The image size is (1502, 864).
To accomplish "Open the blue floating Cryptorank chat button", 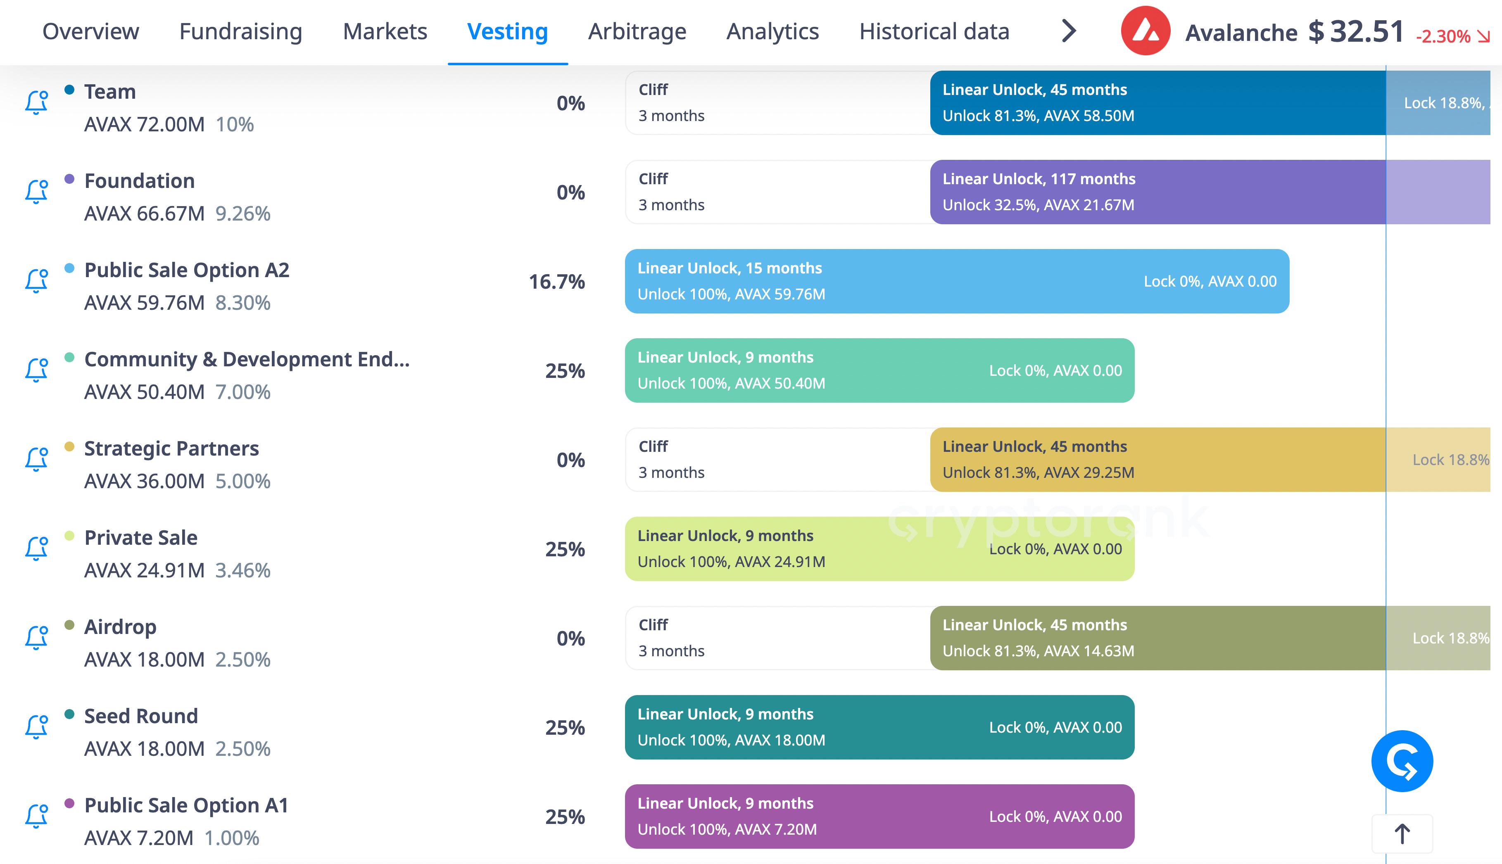I will (x=1402, y=761).
